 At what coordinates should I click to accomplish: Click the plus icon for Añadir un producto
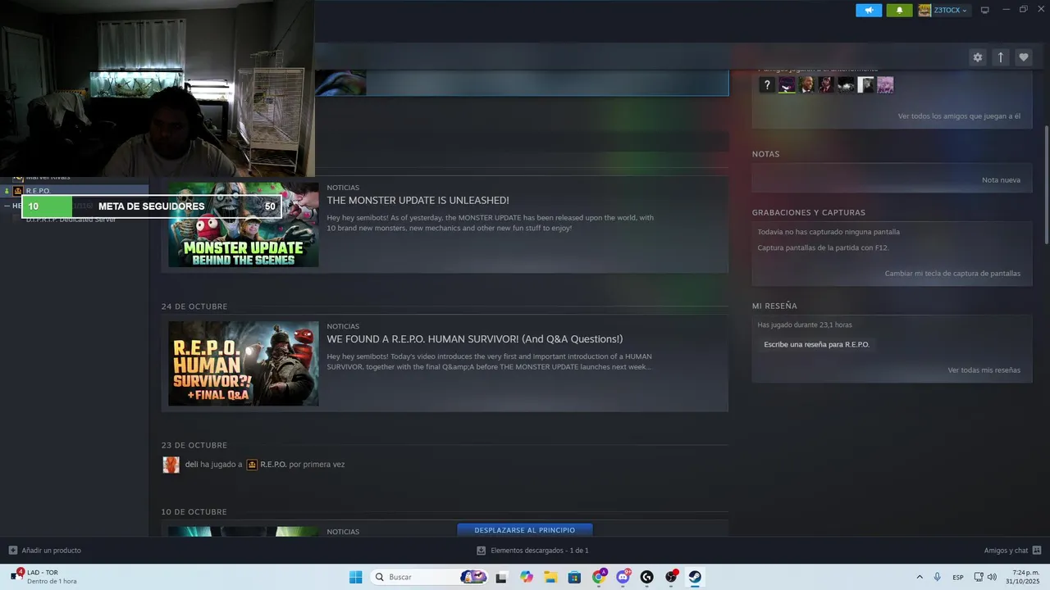click(x=13, y=551)
